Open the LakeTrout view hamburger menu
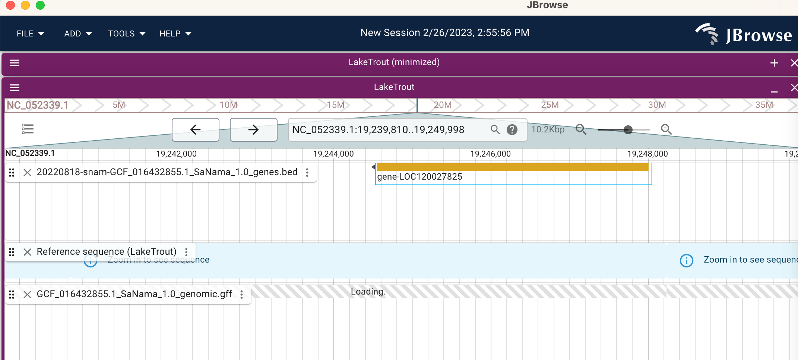798x360 pixels. (x=15, y=87)
